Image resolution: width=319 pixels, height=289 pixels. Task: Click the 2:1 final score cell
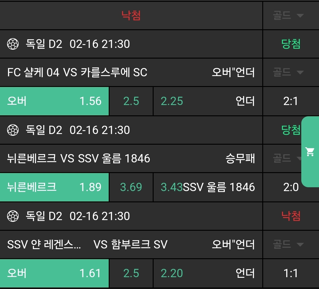click(x=291, y=101)
